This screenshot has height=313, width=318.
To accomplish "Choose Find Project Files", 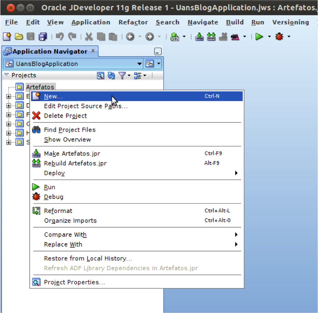I will 137,130.
